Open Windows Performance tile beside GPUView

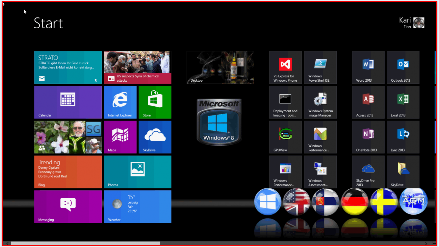click(x=320, y=137)
